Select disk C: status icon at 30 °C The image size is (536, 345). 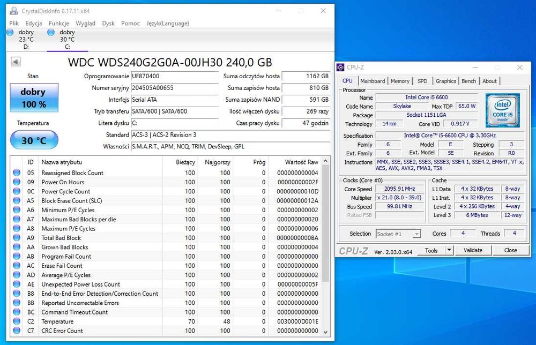tap(51, 32)
